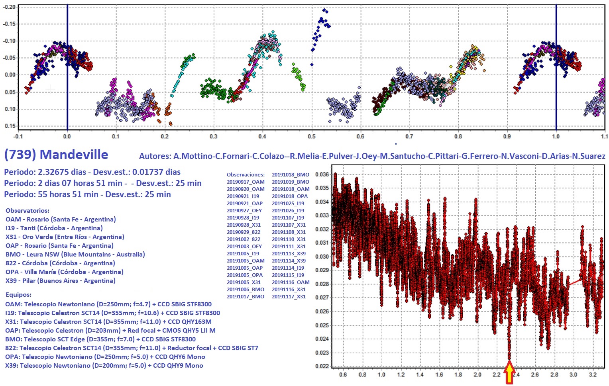Click the "-0.20" label on lightcurve y-axis
Screen dimensions: 609x386
[9, 7]
